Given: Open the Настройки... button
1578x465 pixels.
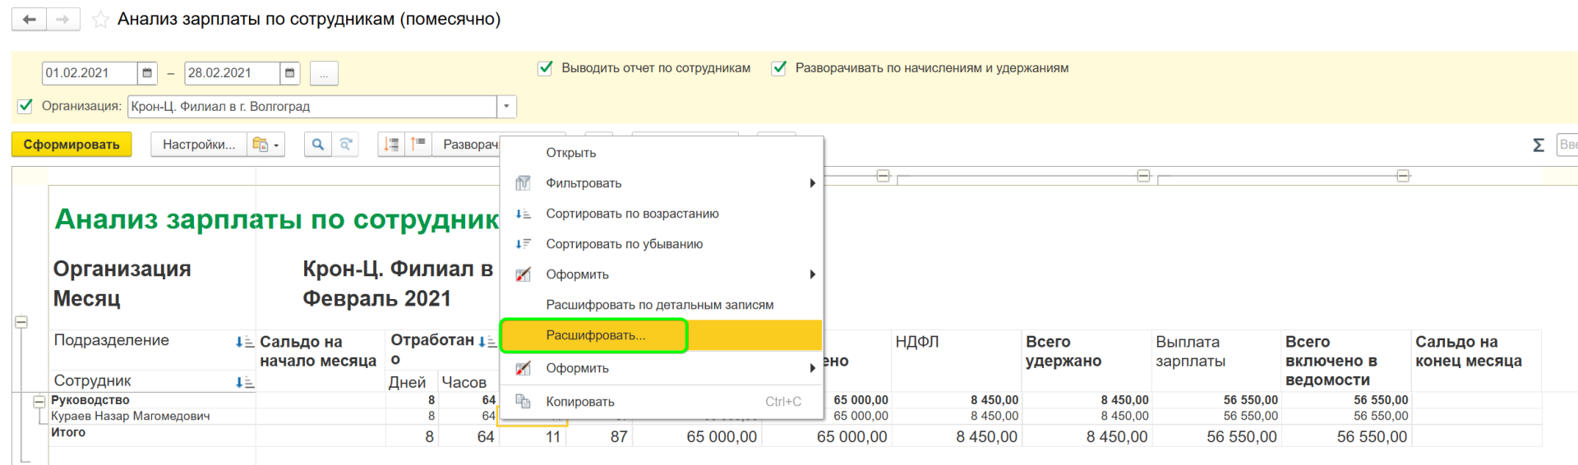Looking at the screenshot, I should pyautogui.click(x=199, y=145).
